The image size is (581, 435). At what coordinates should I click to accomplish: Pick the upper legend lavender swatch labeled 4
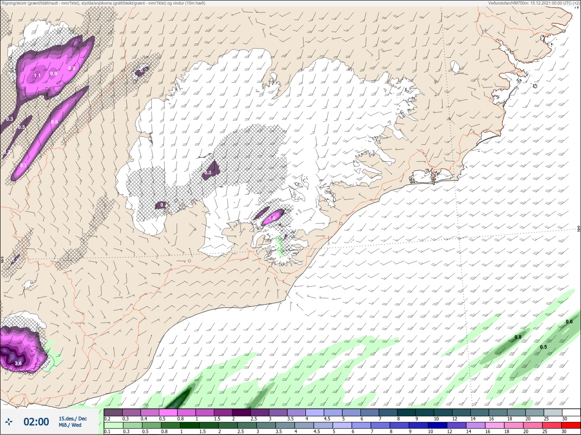pyautogui.click(x=315, y=412)
